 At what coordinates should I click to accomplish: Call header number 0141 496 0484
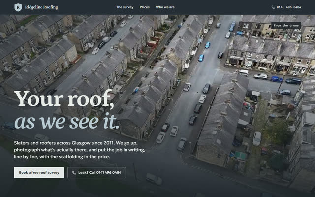(289, 7)
